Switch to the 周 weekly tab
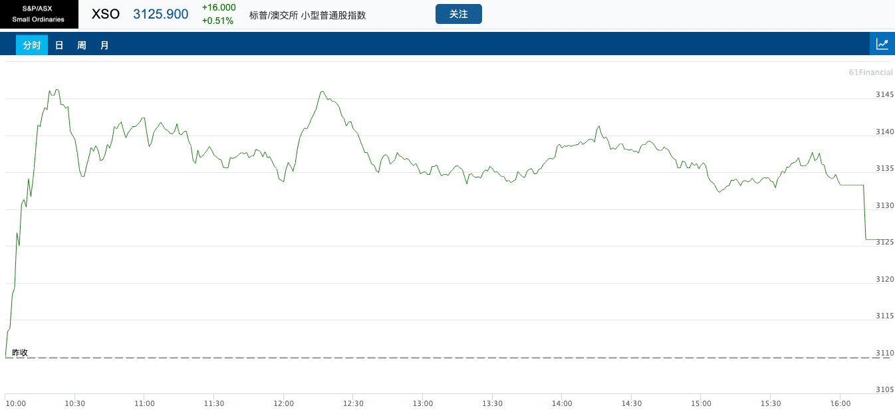 (82, 45)
